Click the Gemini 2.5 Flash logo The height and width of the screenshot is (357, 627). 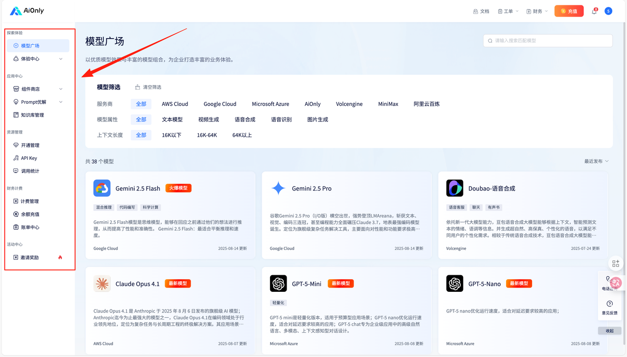pyautogui.click(x=102, y=188)
